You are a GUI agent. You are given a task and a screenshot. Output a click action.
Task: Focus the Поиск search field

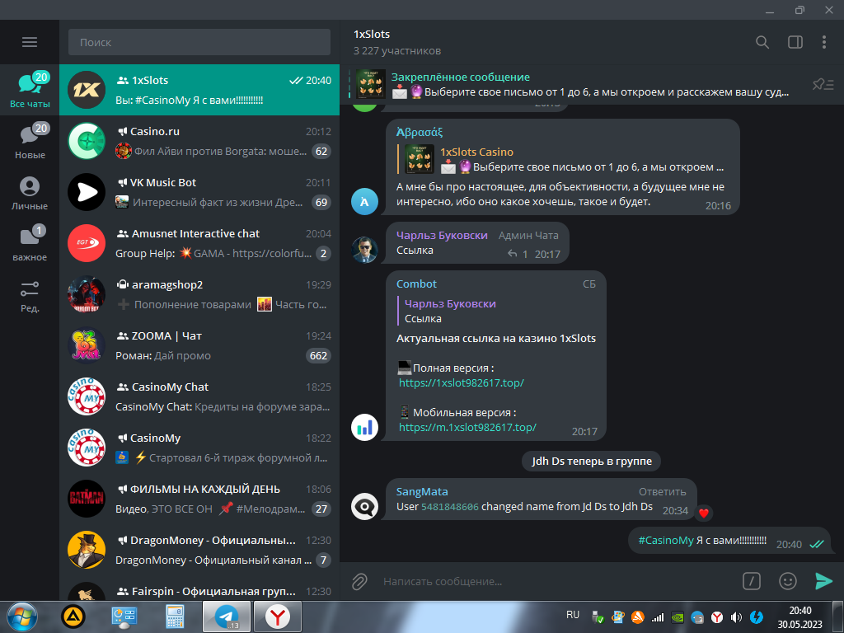(199, 42)
